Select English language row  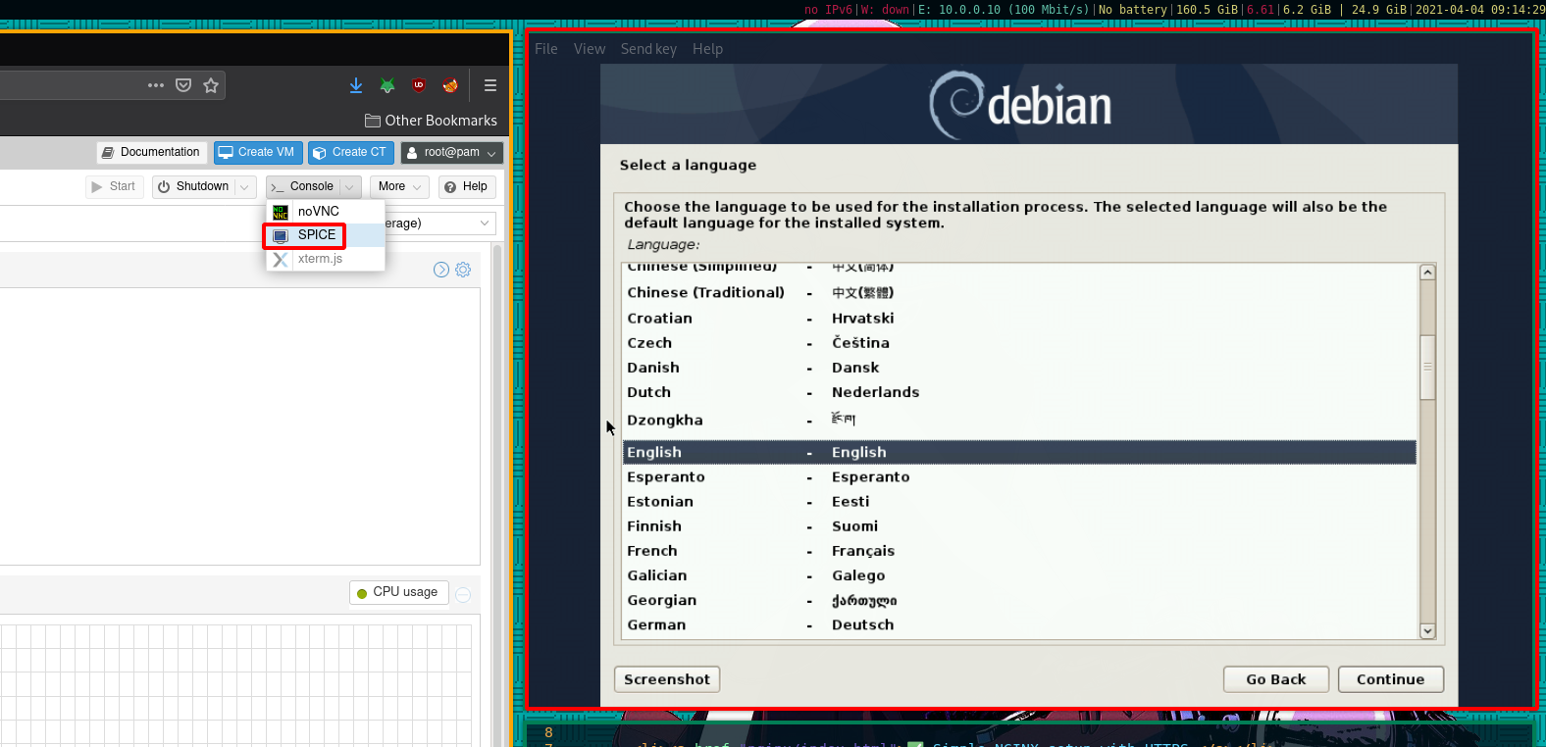[x=1019, y=452]
